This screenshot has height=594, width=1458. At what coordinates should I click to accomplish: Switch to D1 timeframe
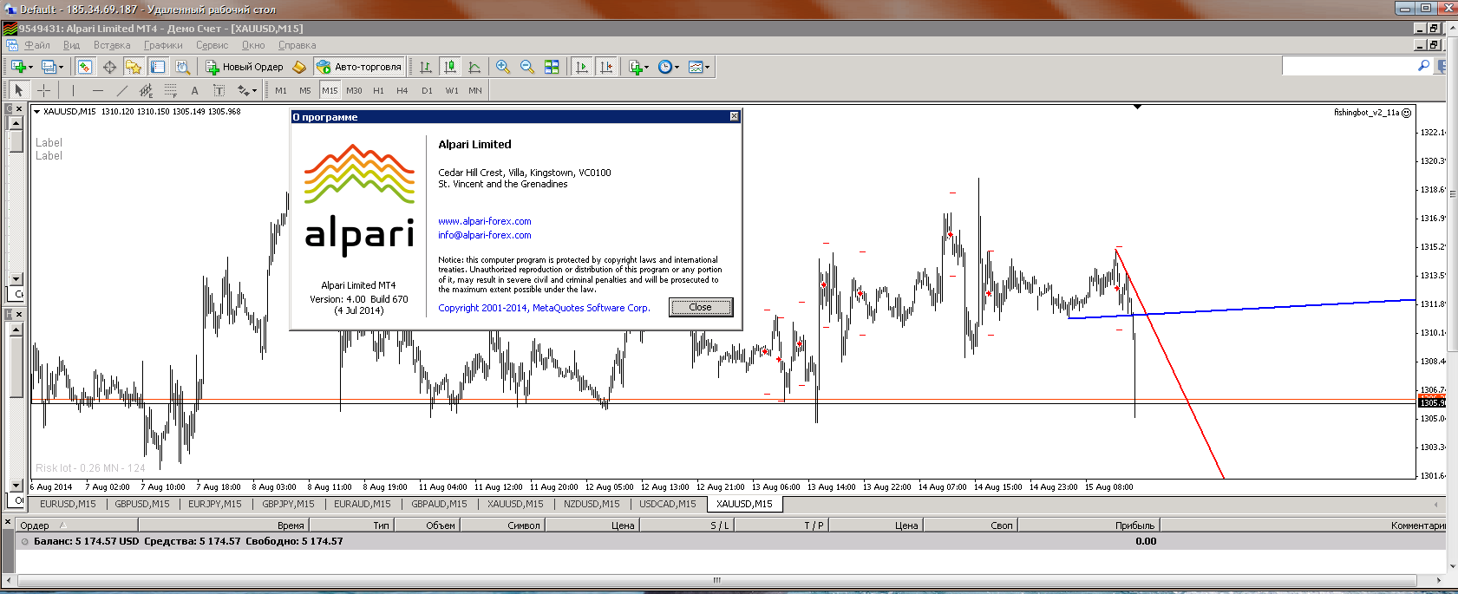[x=427, y=90]
